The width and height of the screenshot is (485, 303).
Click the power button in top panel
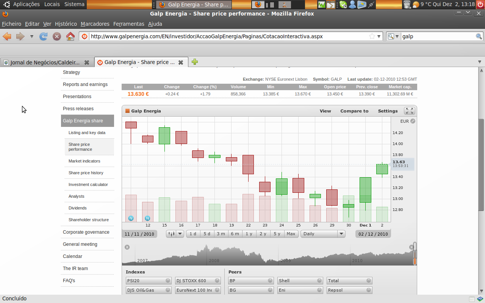(x=480, y=5)
